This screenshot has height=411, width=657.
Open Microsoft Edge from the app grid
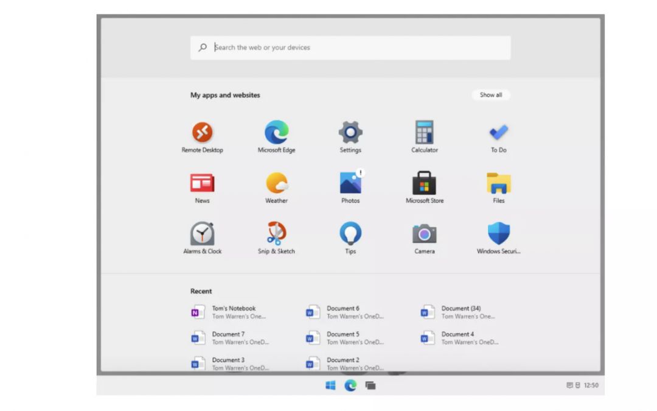pos(276,133)
